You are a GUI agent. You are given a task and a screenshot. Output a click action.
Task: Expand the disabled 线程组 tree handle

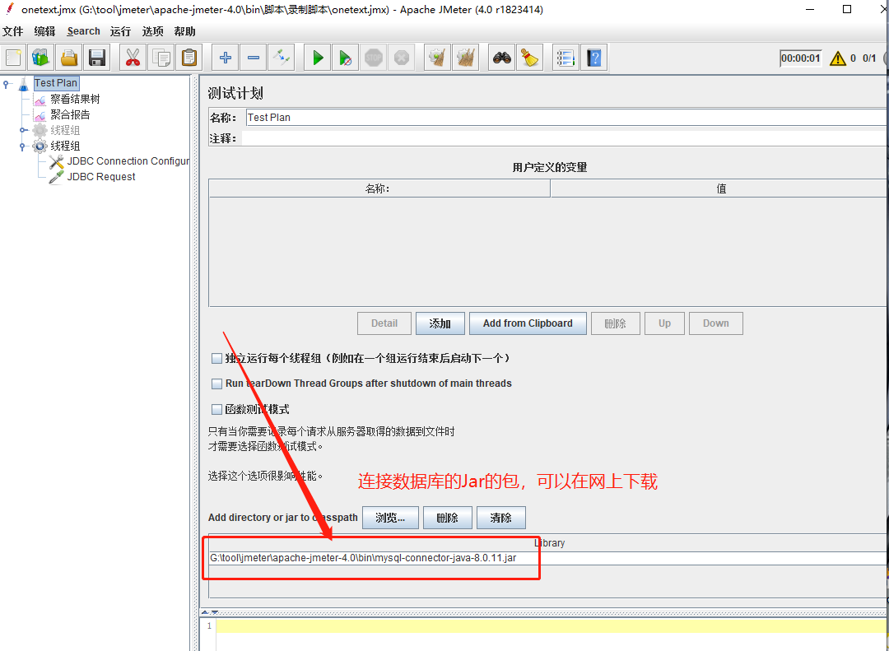pyautogui.click(x=23, y=130)
